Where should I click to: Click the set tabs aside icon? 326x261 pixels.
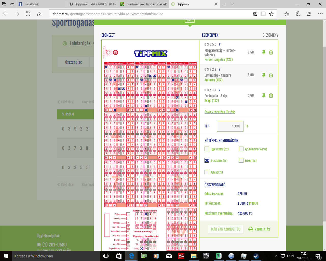[x=12, y=4]
